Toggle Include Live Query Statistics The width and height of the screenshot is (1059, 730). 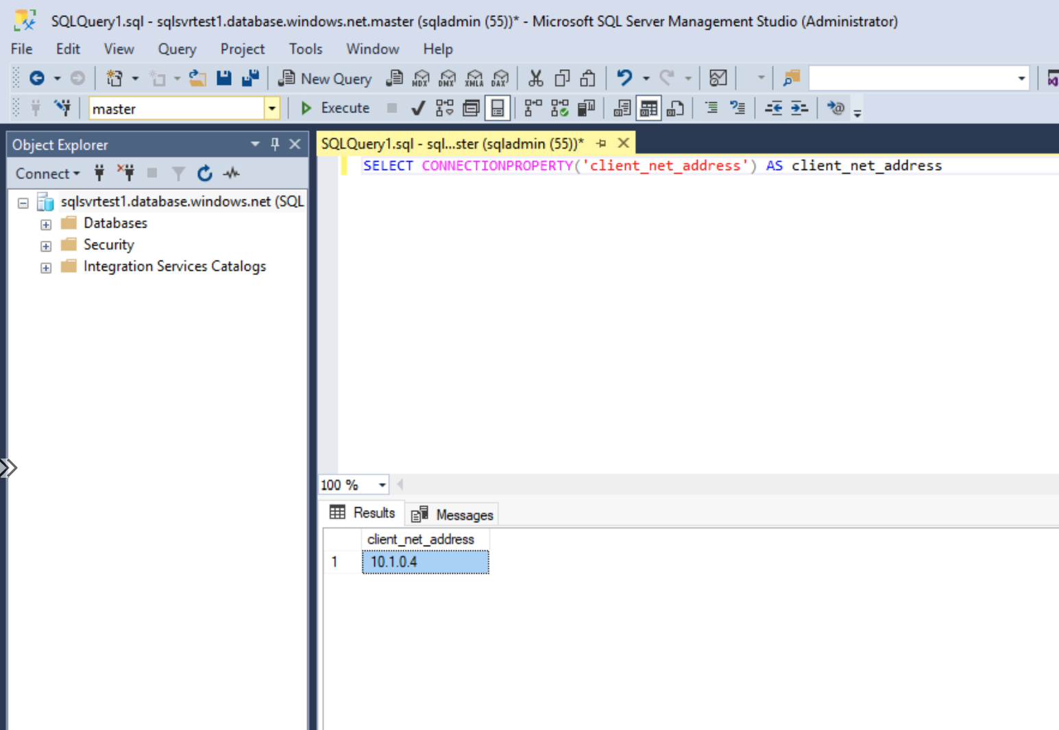(x=560, y=108)
